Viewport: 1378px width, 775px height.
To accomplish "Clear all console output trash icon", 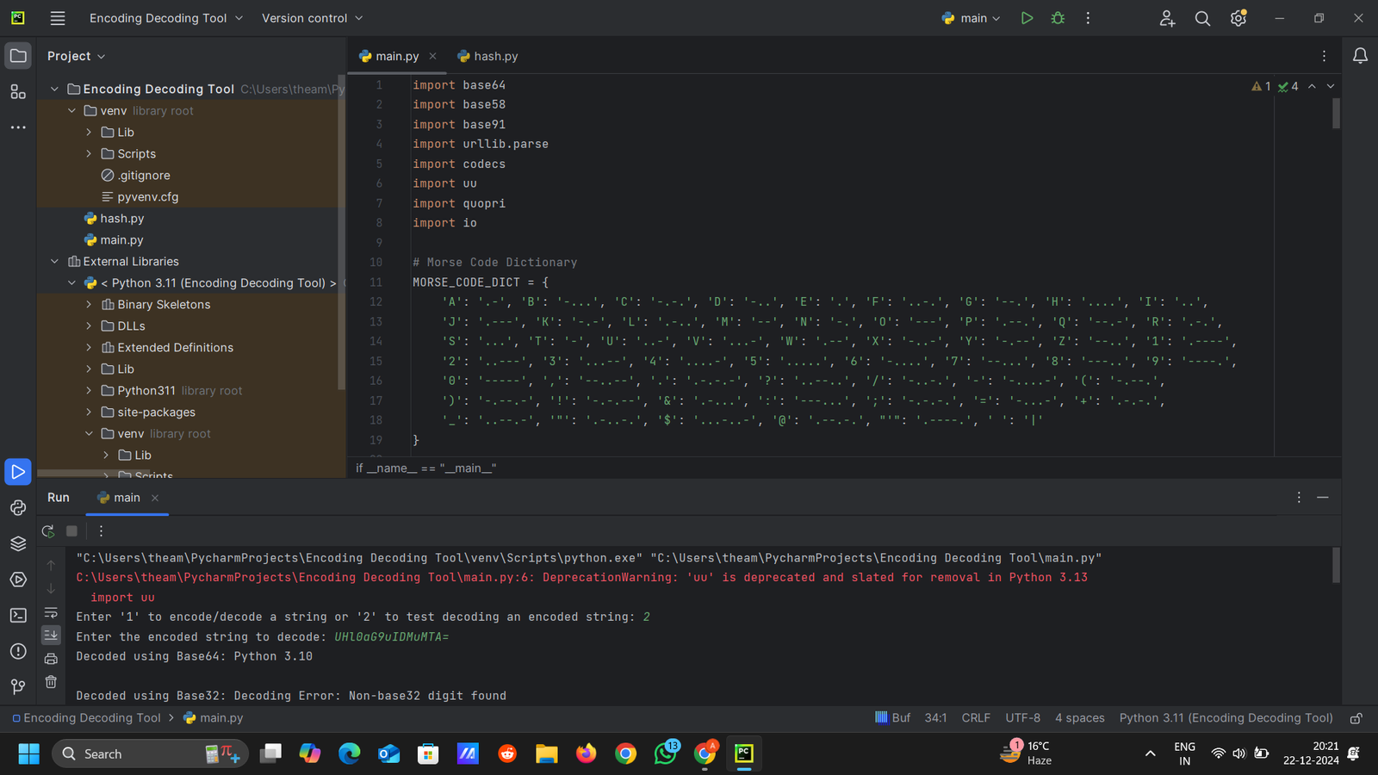I will click(x=51, y=682).
